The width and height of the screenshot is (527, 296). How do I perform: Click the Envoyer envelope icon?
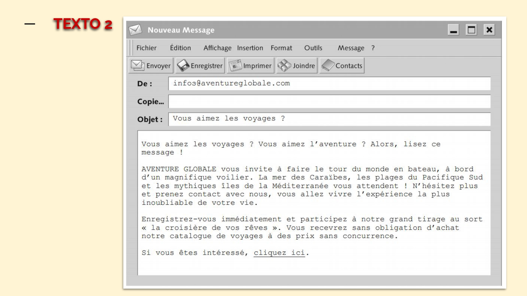pyautogui.click(x=138, y=65)
